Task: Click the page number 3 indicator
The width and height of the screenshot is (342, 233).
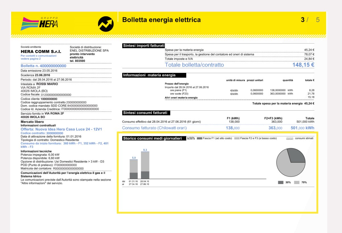Action: [x=303, y=20]
